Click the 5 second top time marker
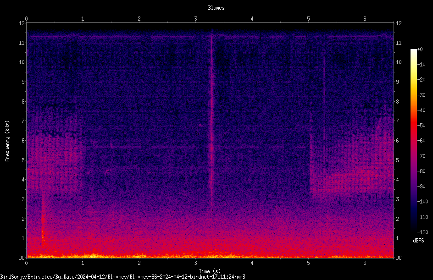This screenshot has height=280, width=433. [308, 19]
